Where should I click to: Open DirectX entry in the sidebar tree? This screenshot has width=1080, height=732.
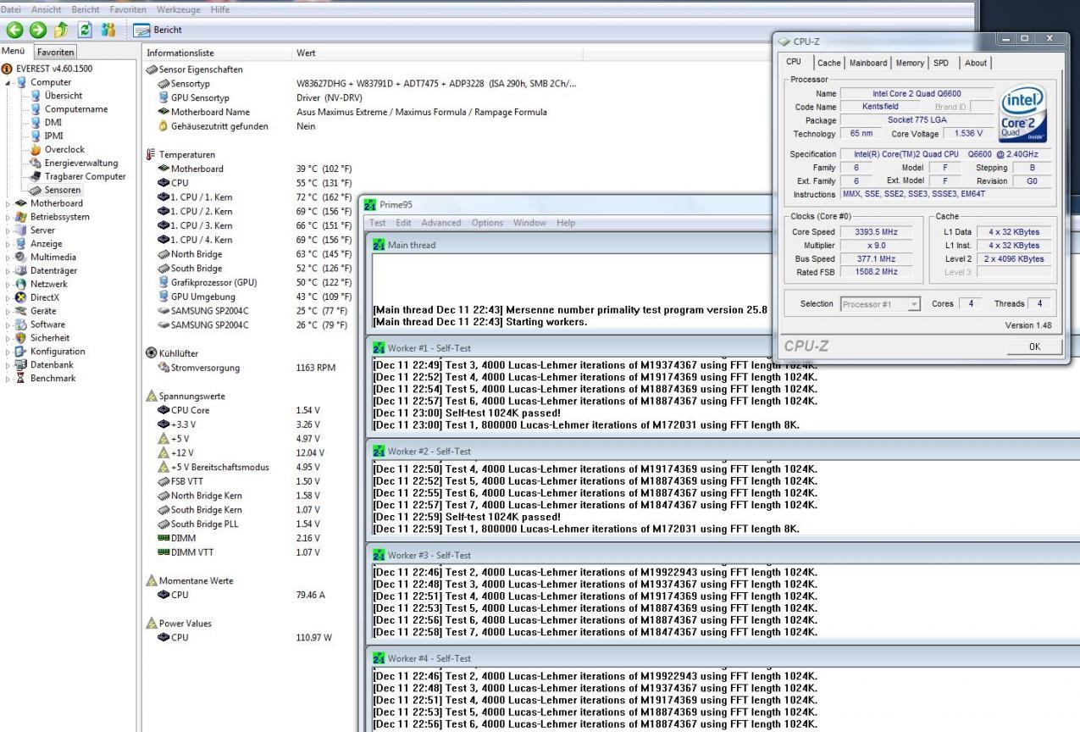(45, 297)
